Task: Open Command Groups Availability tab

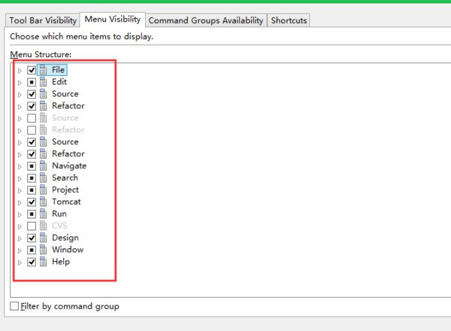Action: pyautogui.click(x=206, y=20)
